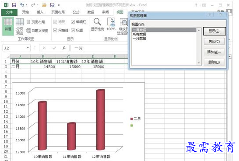Click the help icon in 视图管理器 title

coord(210,14)
